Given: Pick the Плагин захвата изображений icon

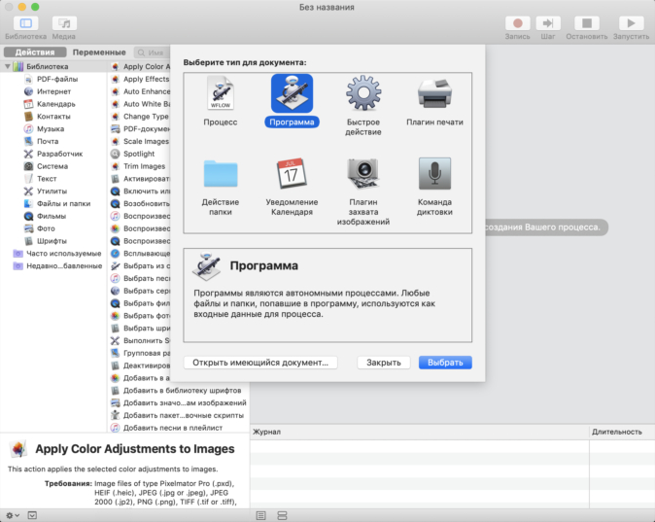Looking at the screenshot, I should pyautogui.click(x=363, y=173).
